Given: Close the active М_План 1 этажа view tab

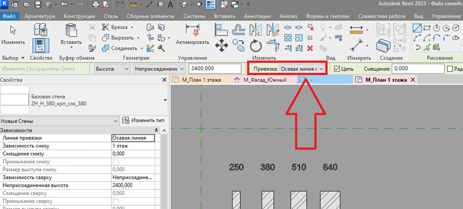Looking at the screenshot, I should pyautogui.click(x=413, y=79).
